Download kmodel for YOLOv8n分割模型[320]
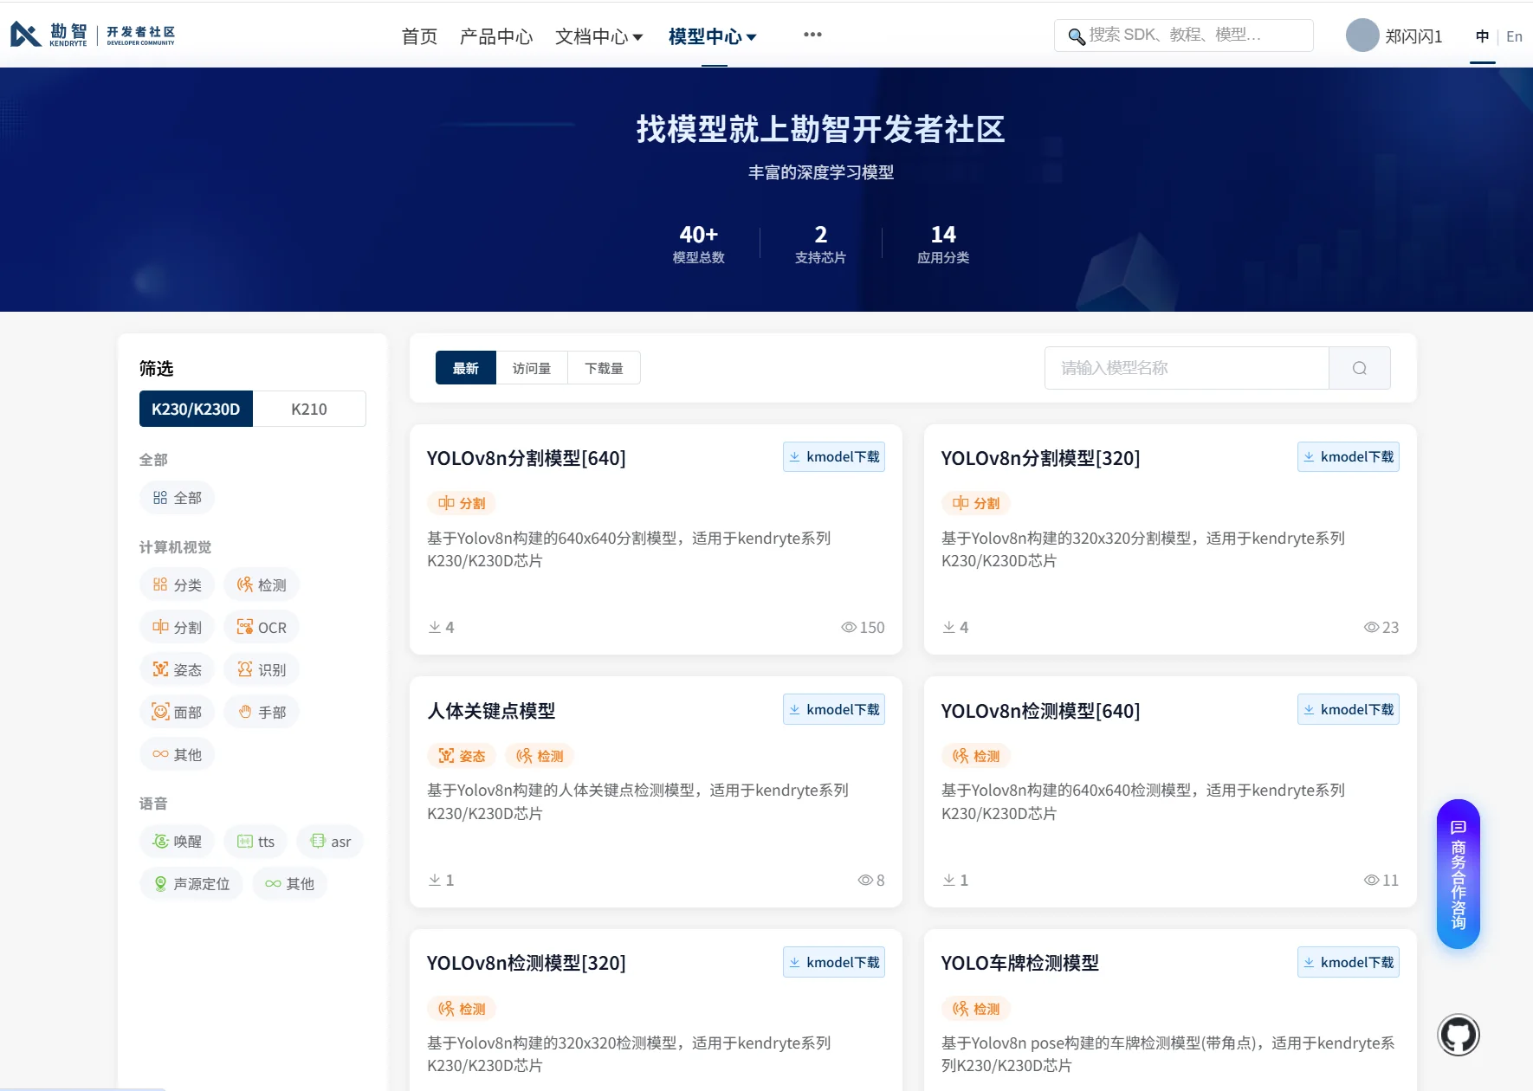 1349,457
